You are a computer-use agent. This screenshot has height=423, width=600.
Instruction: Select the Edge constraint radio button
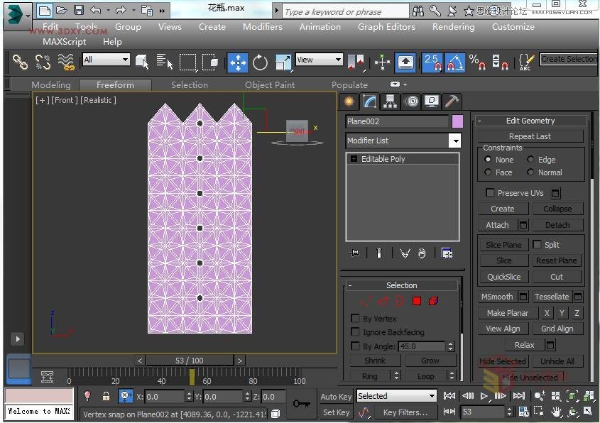tap(530, 160)
